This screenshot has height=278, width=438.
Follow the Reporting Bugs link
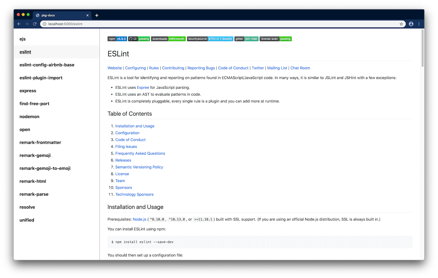tap(201, 68)
